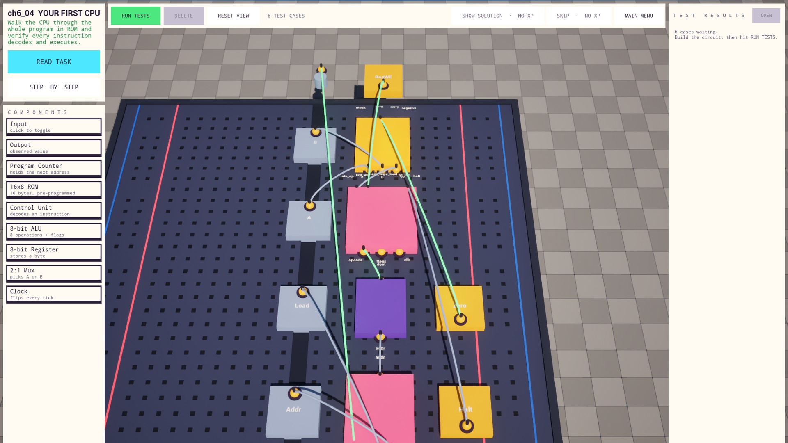The height and width of the screenshot is (443, 788).
Task: Pick the Clock component
Action: pos(54,294)
